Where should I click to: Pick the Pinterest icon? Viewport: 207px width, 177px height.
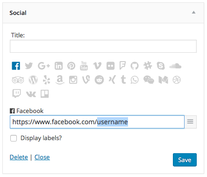(x=71, y=66)
